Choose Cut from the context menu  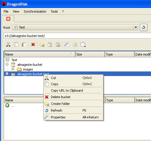pos(73,78)
